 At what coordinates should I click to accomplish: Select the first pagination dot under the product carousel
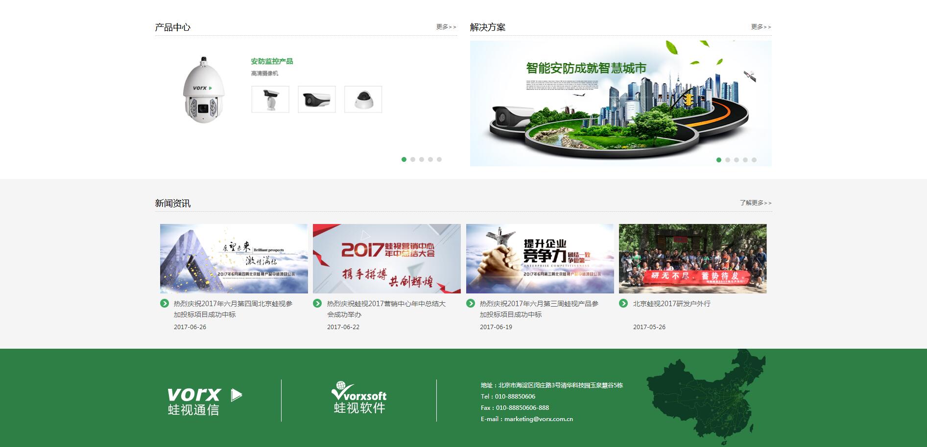click(404, 159)
